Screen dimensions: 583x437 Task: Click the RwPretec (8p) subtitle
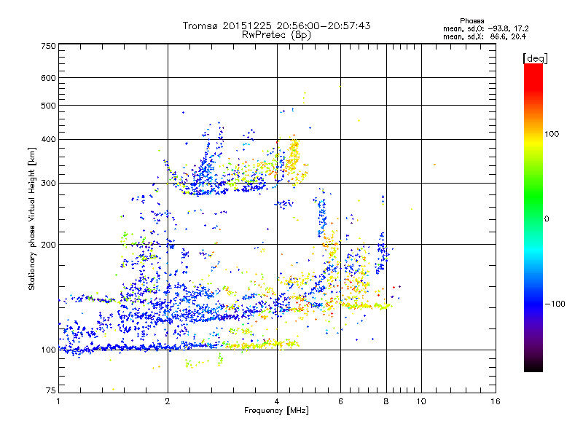coord(276,35)
